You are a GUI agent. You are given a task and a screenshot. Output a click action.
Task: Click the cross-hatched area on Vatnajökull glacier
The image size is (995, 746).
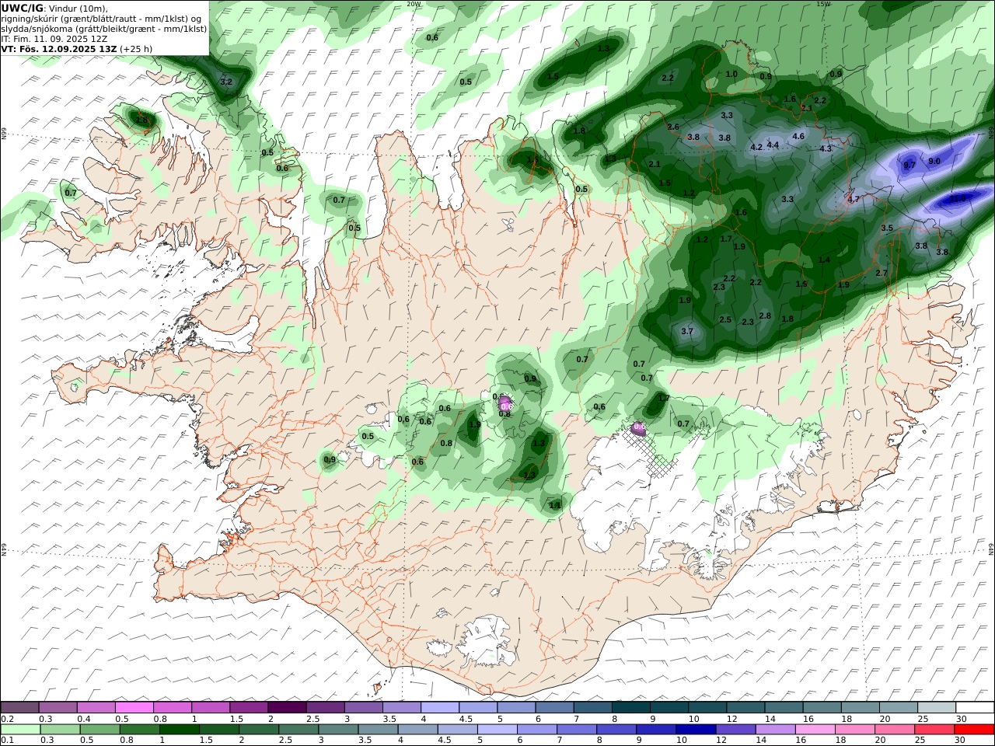point(653,453)
